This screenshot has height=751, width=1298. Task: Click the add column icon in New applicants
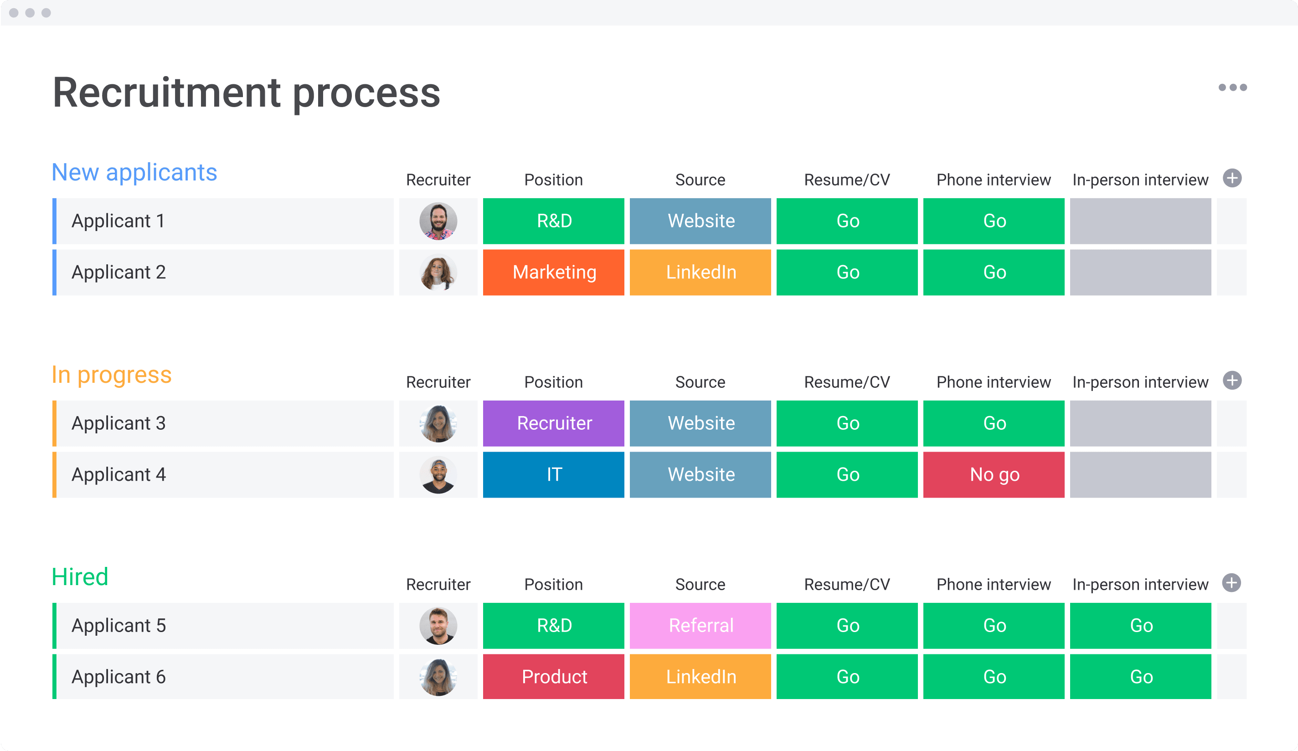click(x=1232, y=177)
